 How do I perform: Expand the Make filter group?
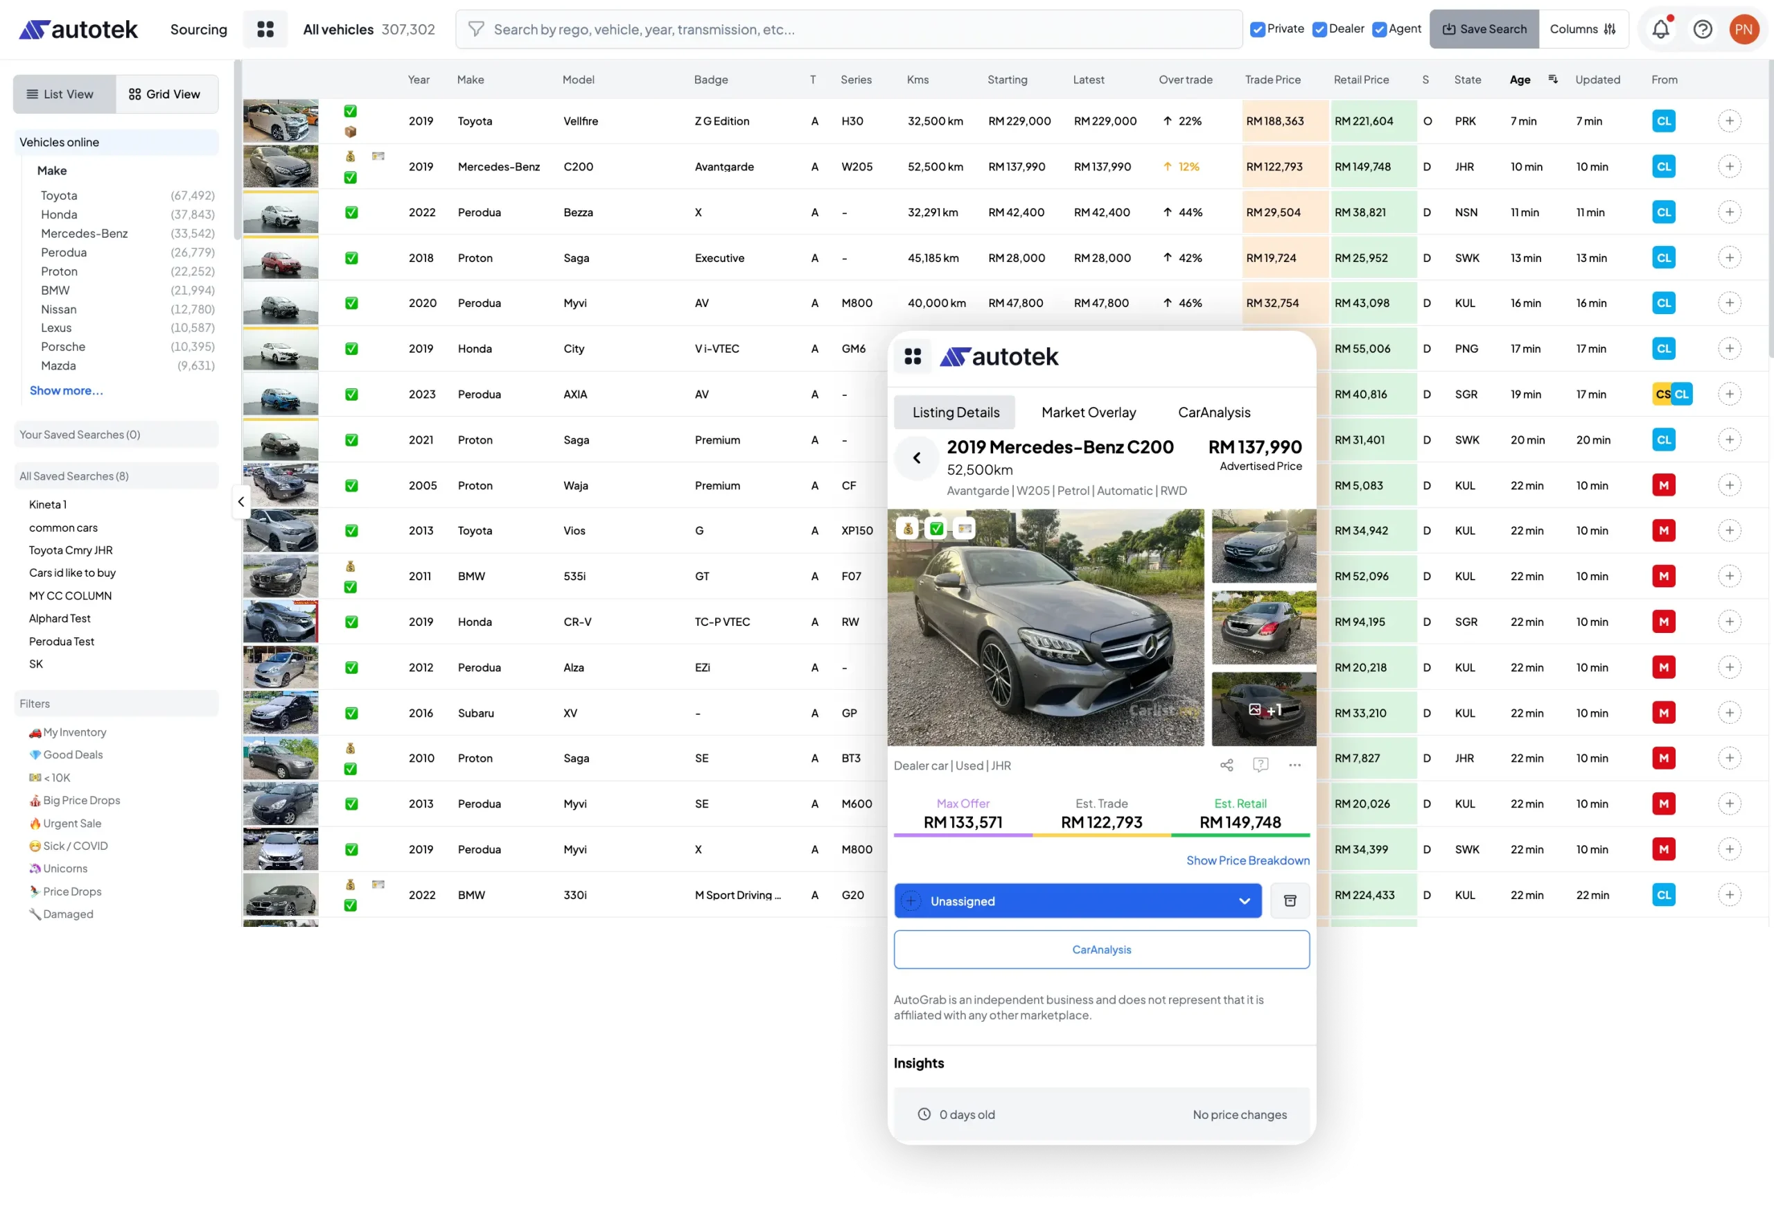pos(52,171)
